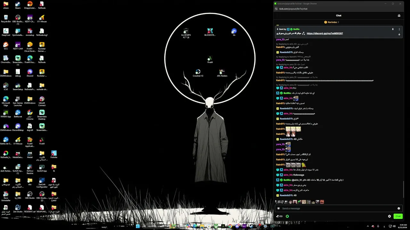Select the Medal desktop icon
Image resolution: width=410 pixels, height=230 pixels.
coord(30,154)
